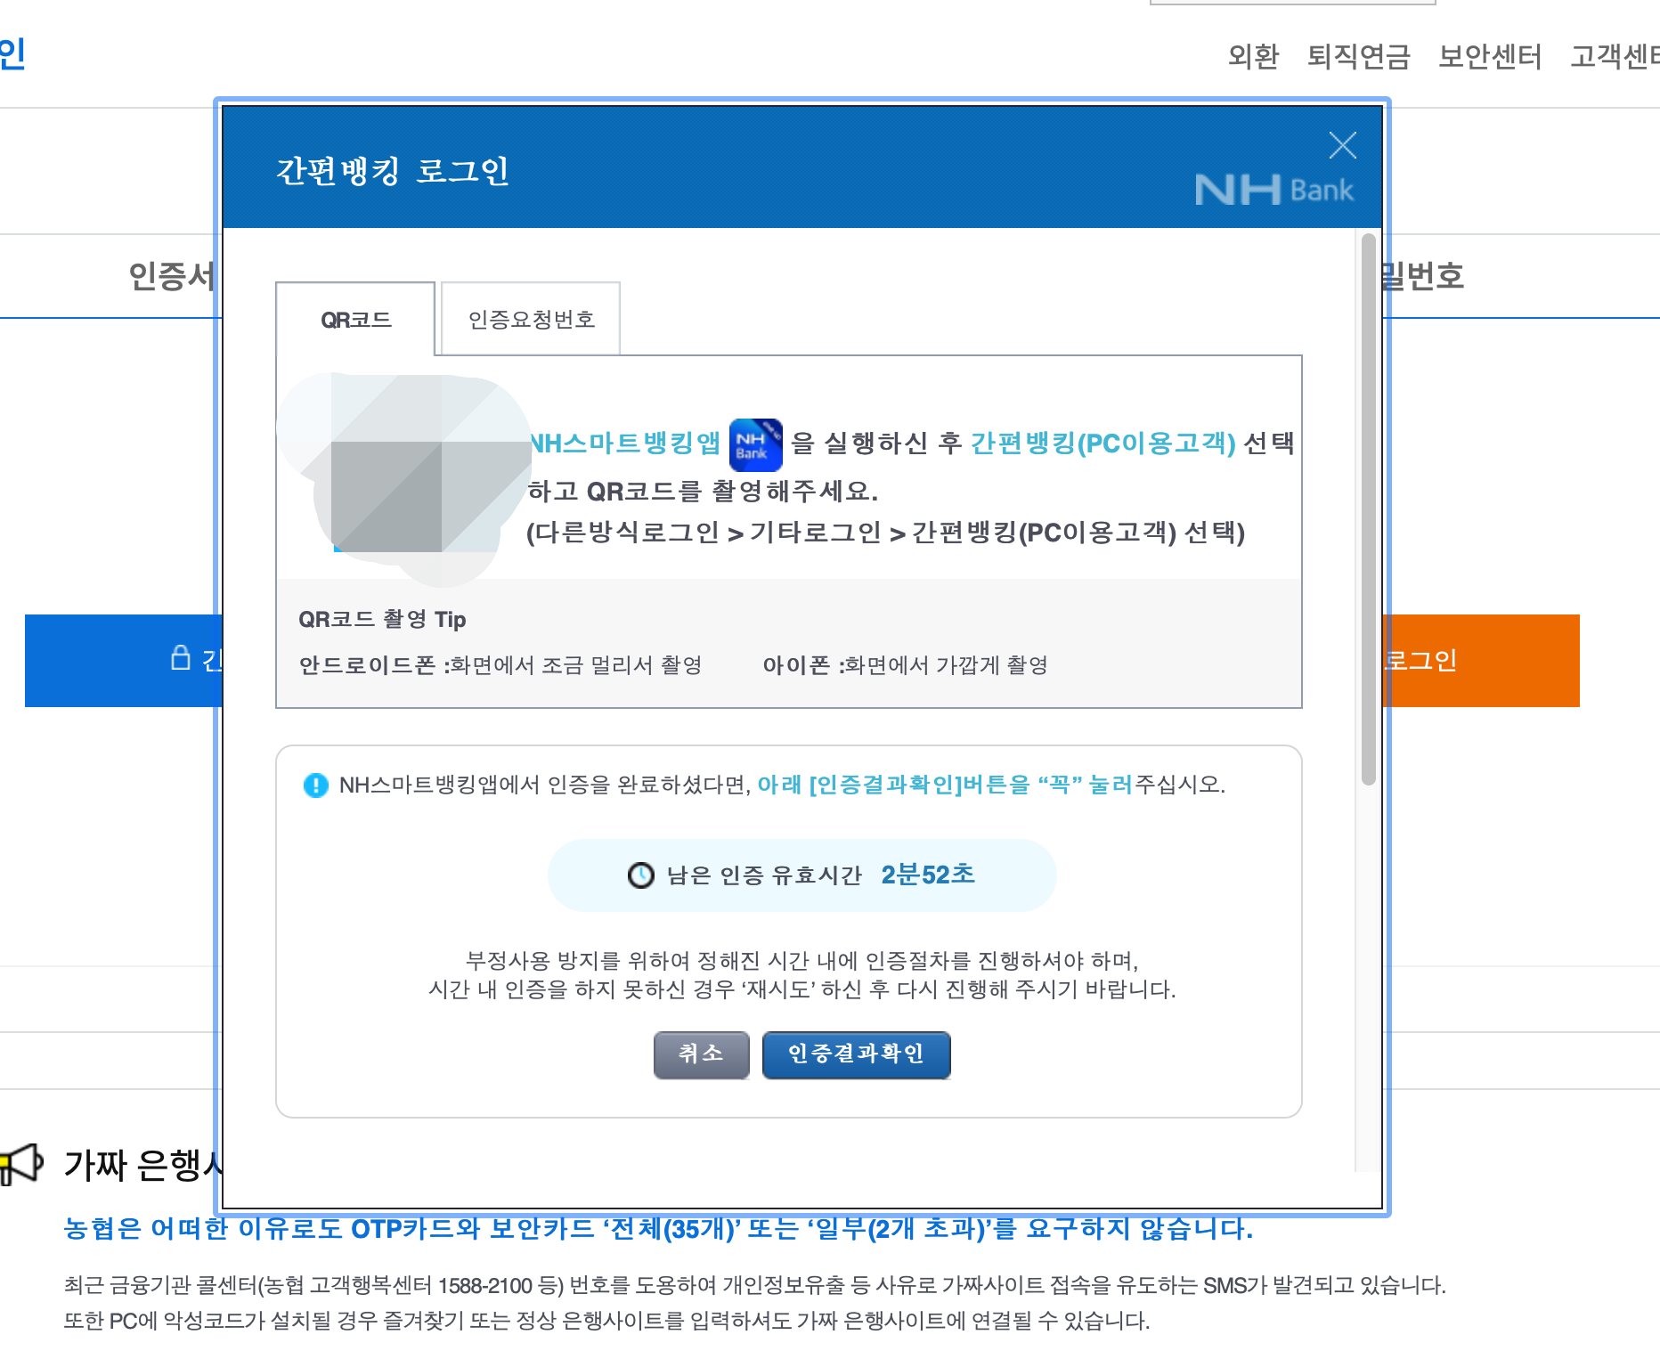Open 외환 in the top navigation
The width and height of the screenshot is (1660, 1359).
[x=1253, y=56]
